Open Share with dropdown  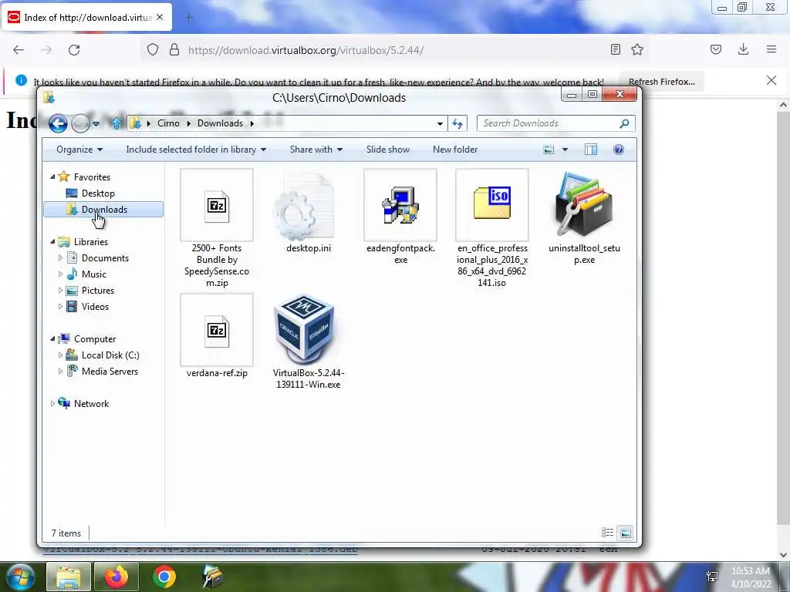point(316,150)
